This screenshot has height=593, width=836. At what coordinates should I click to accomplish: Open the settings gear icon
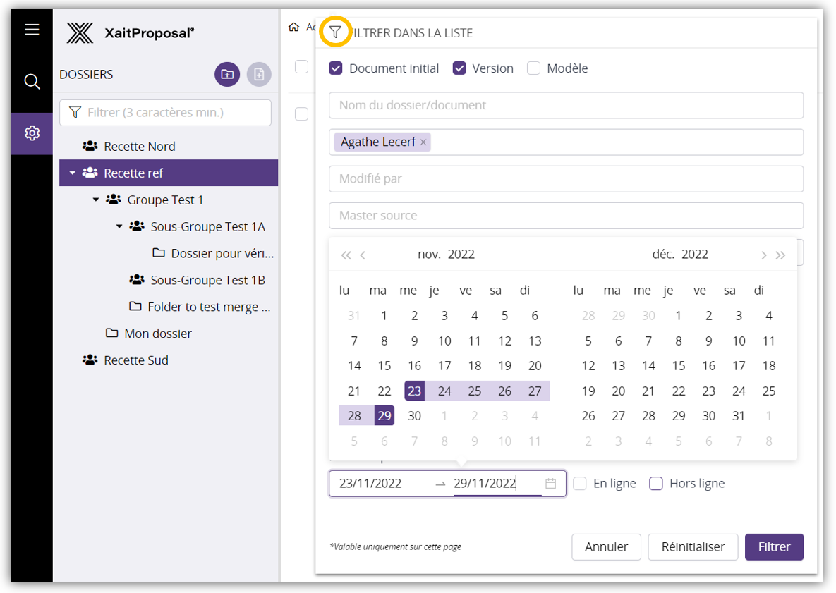coord(32,133)
